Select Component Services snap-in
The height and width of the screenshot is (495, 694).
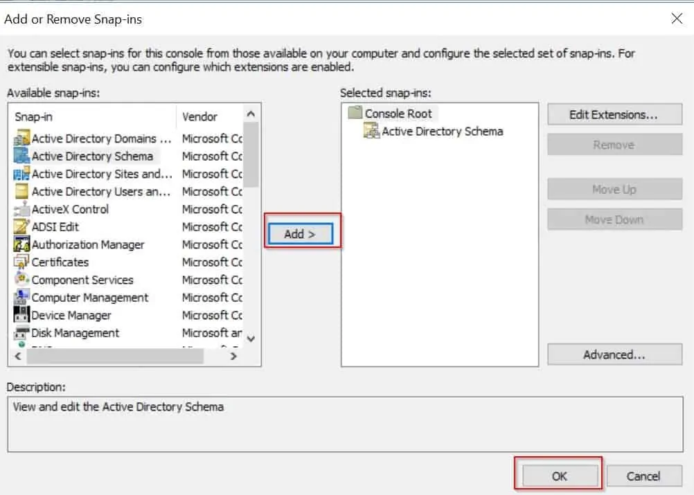82,280
